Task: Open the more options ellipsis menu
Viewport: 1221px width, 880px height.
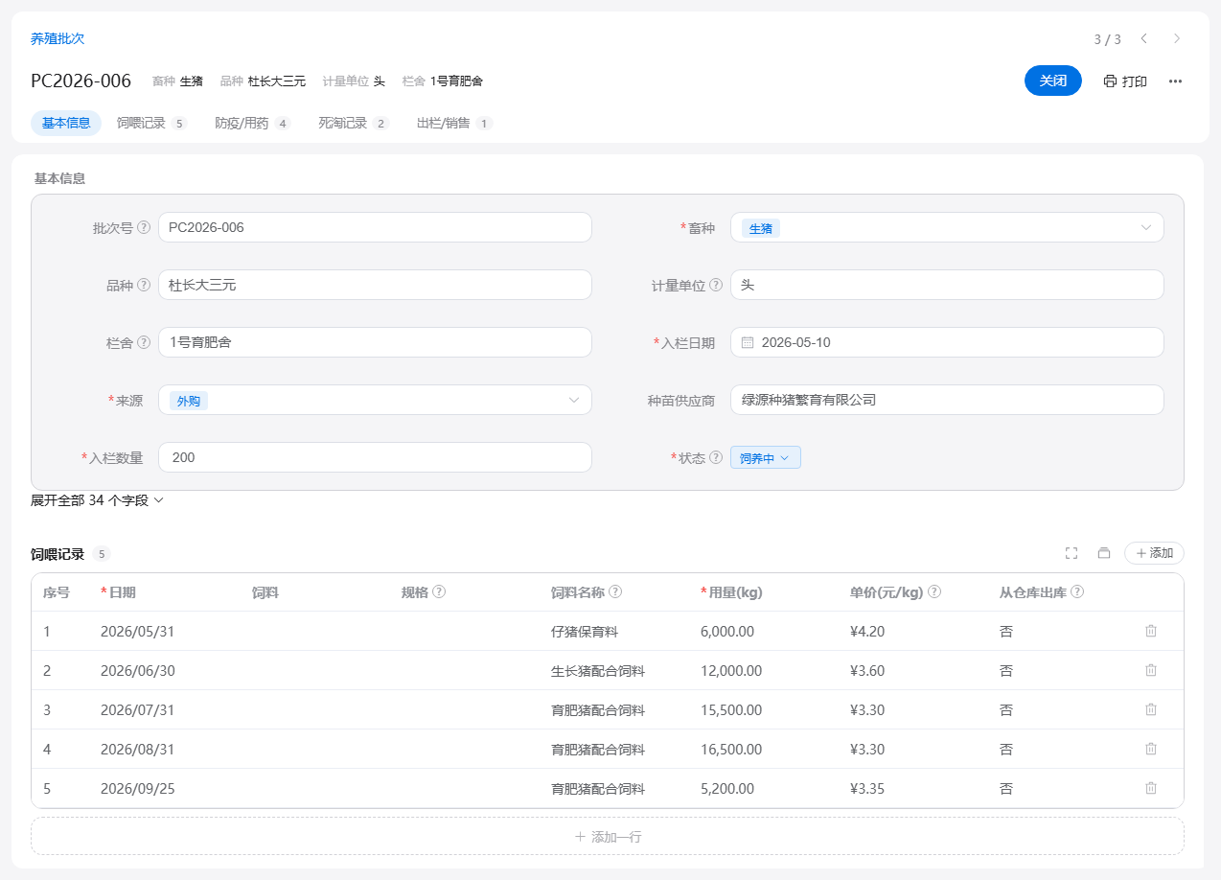Action: [1175, 81]
